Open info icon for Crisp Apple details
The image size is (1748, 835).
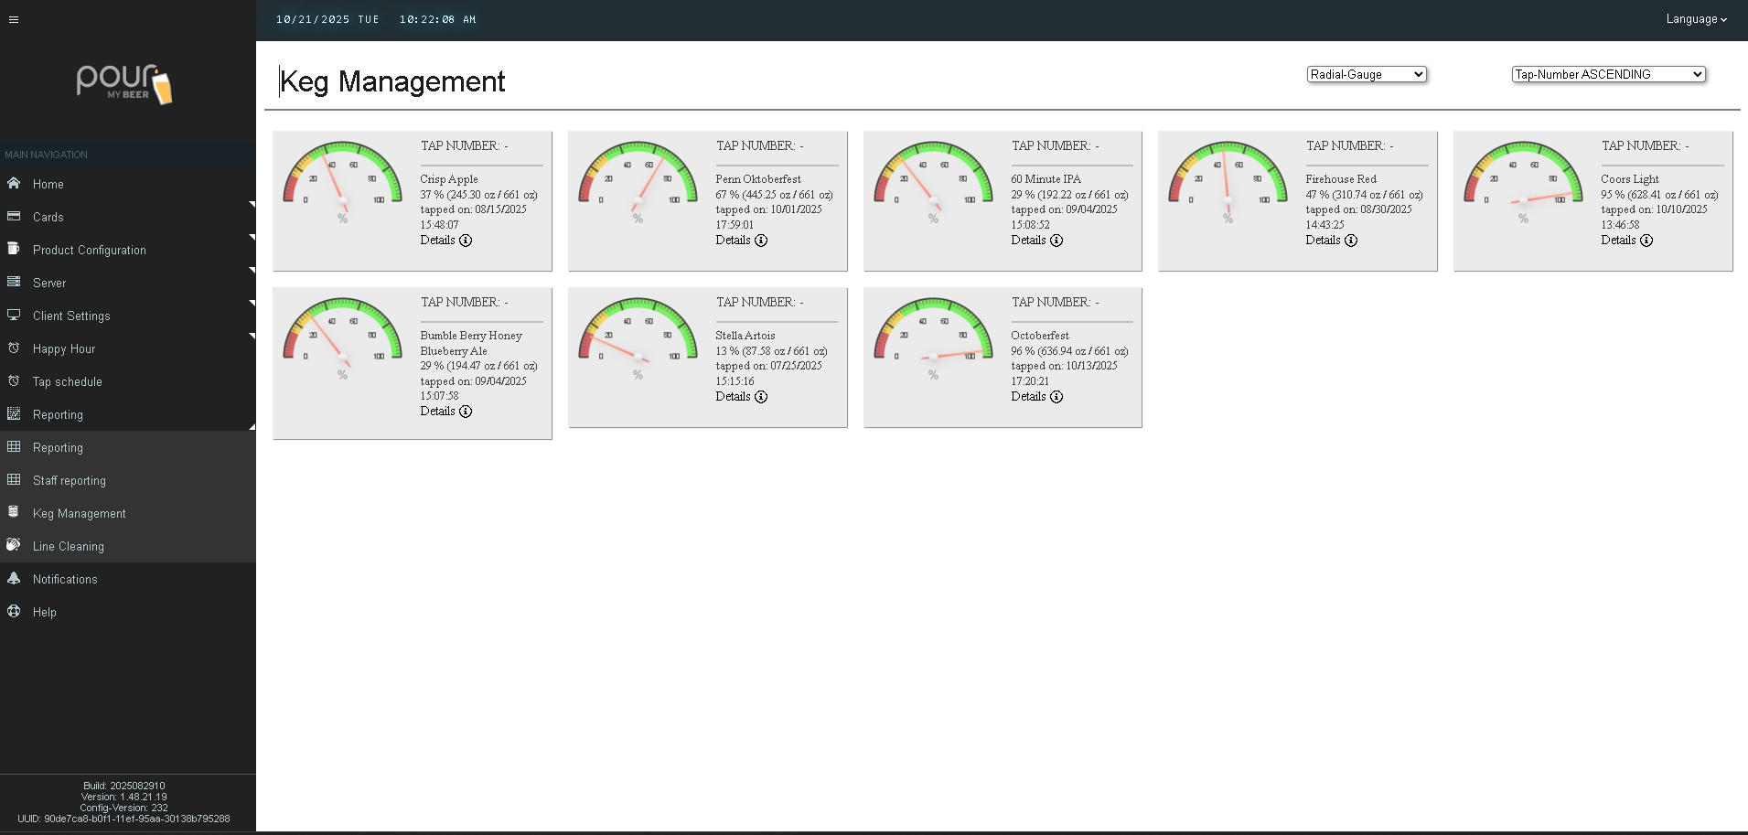tap(466, 241)
